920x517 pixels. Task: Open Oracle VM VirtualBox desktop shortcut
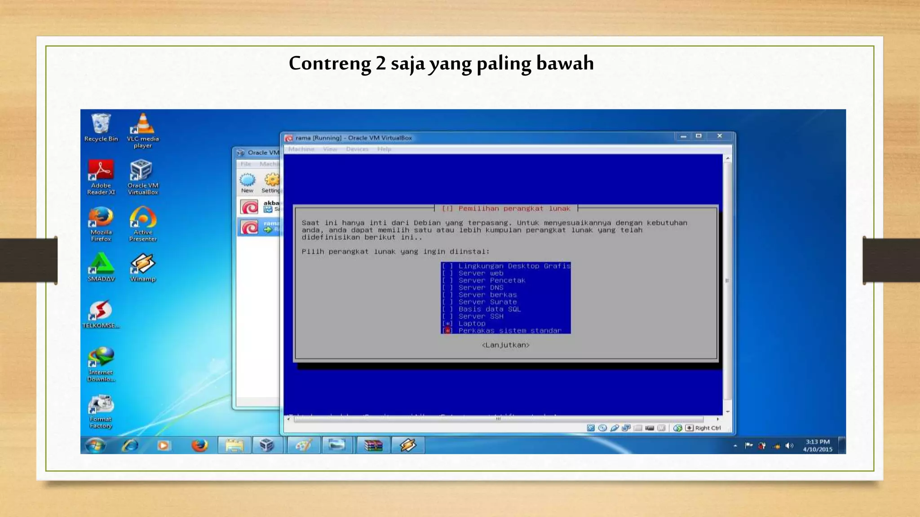click(x=142, y=177)
